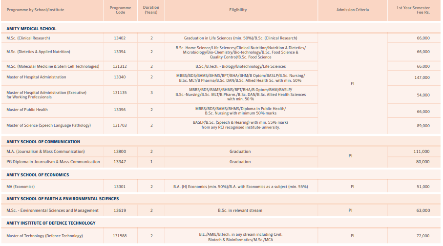Viewport: 443px width, 246px height.
Task: Click programme code 13402
Action: [x=120, y=38]
